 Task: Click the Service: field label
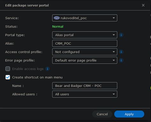point(12,18)
